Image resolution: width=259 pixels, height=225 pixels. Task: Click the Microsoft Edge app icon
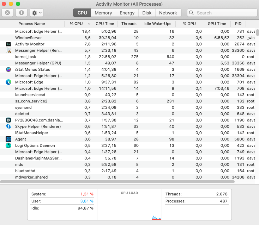(x=8, y=82)
